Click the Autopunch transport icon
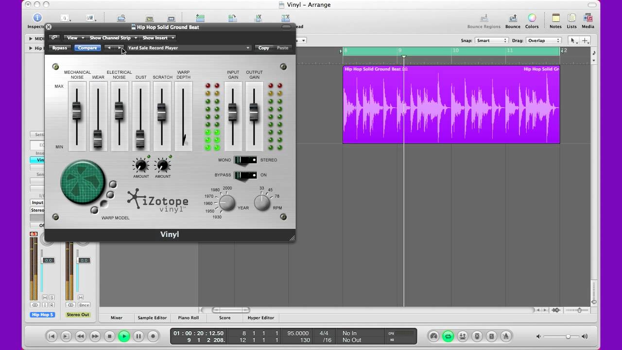622x350 pixels. (x=463, y=336)
